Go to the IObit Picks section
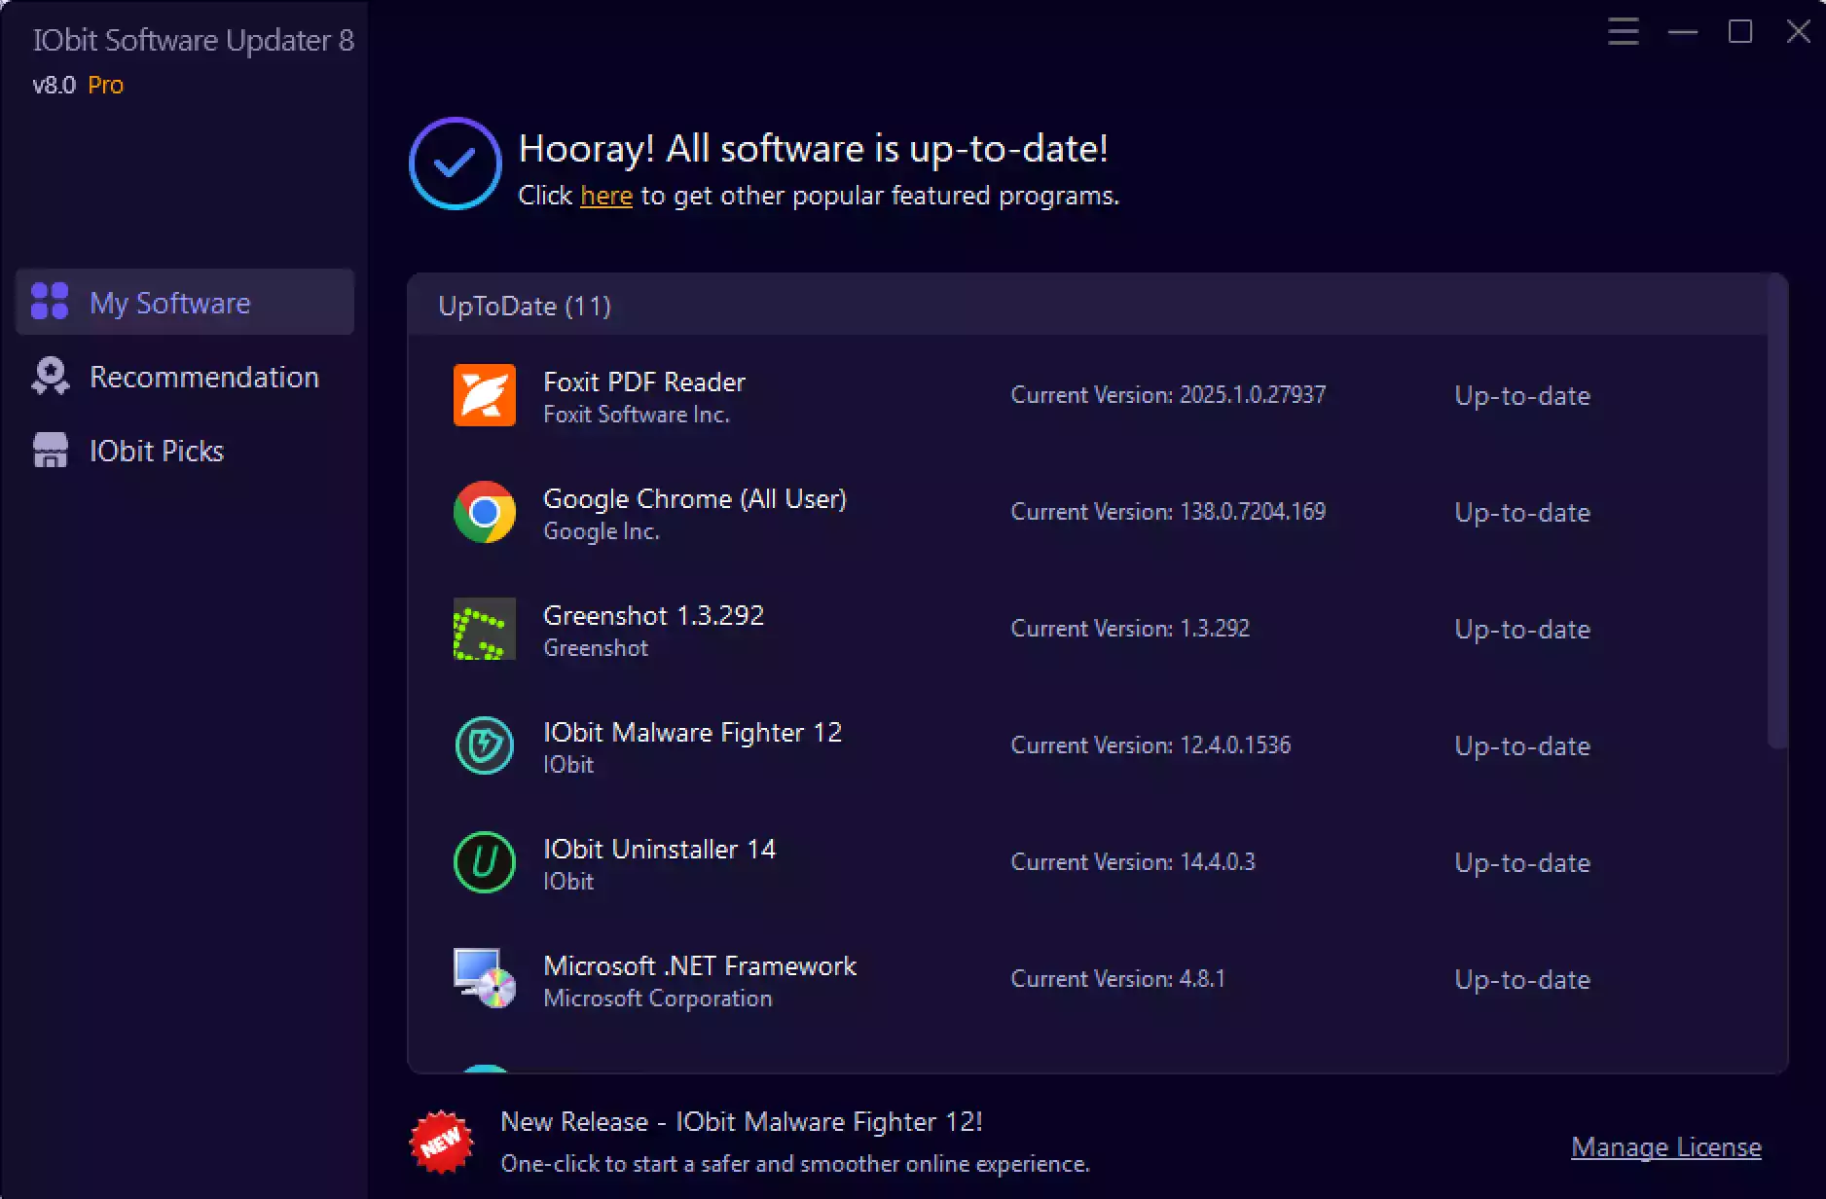Image resolution: width=1826 pixels, height=1199 pixels. click(x=185, y=451)
